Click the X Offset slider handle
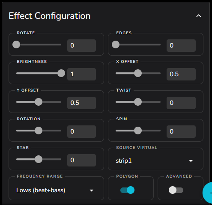The image size is (212, 205). coord(138,73)
